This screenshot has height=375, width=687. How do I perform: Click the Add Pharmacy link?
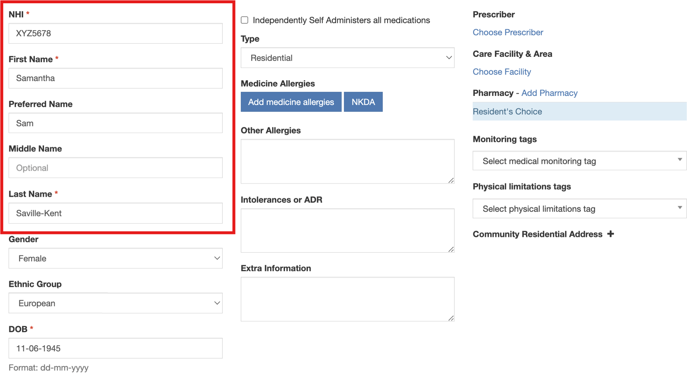(x=549, y=93)
